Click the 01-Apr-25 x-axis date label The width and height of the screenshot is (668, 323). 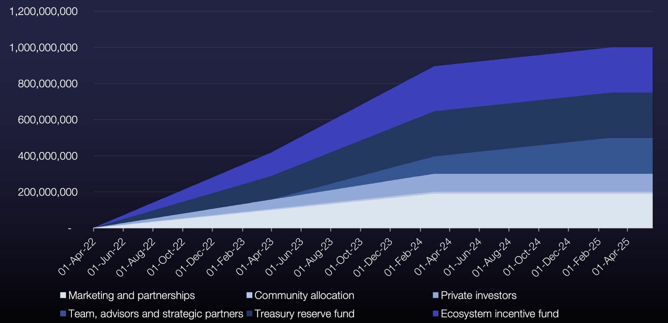pyautogui.click(x=611, y=257)
